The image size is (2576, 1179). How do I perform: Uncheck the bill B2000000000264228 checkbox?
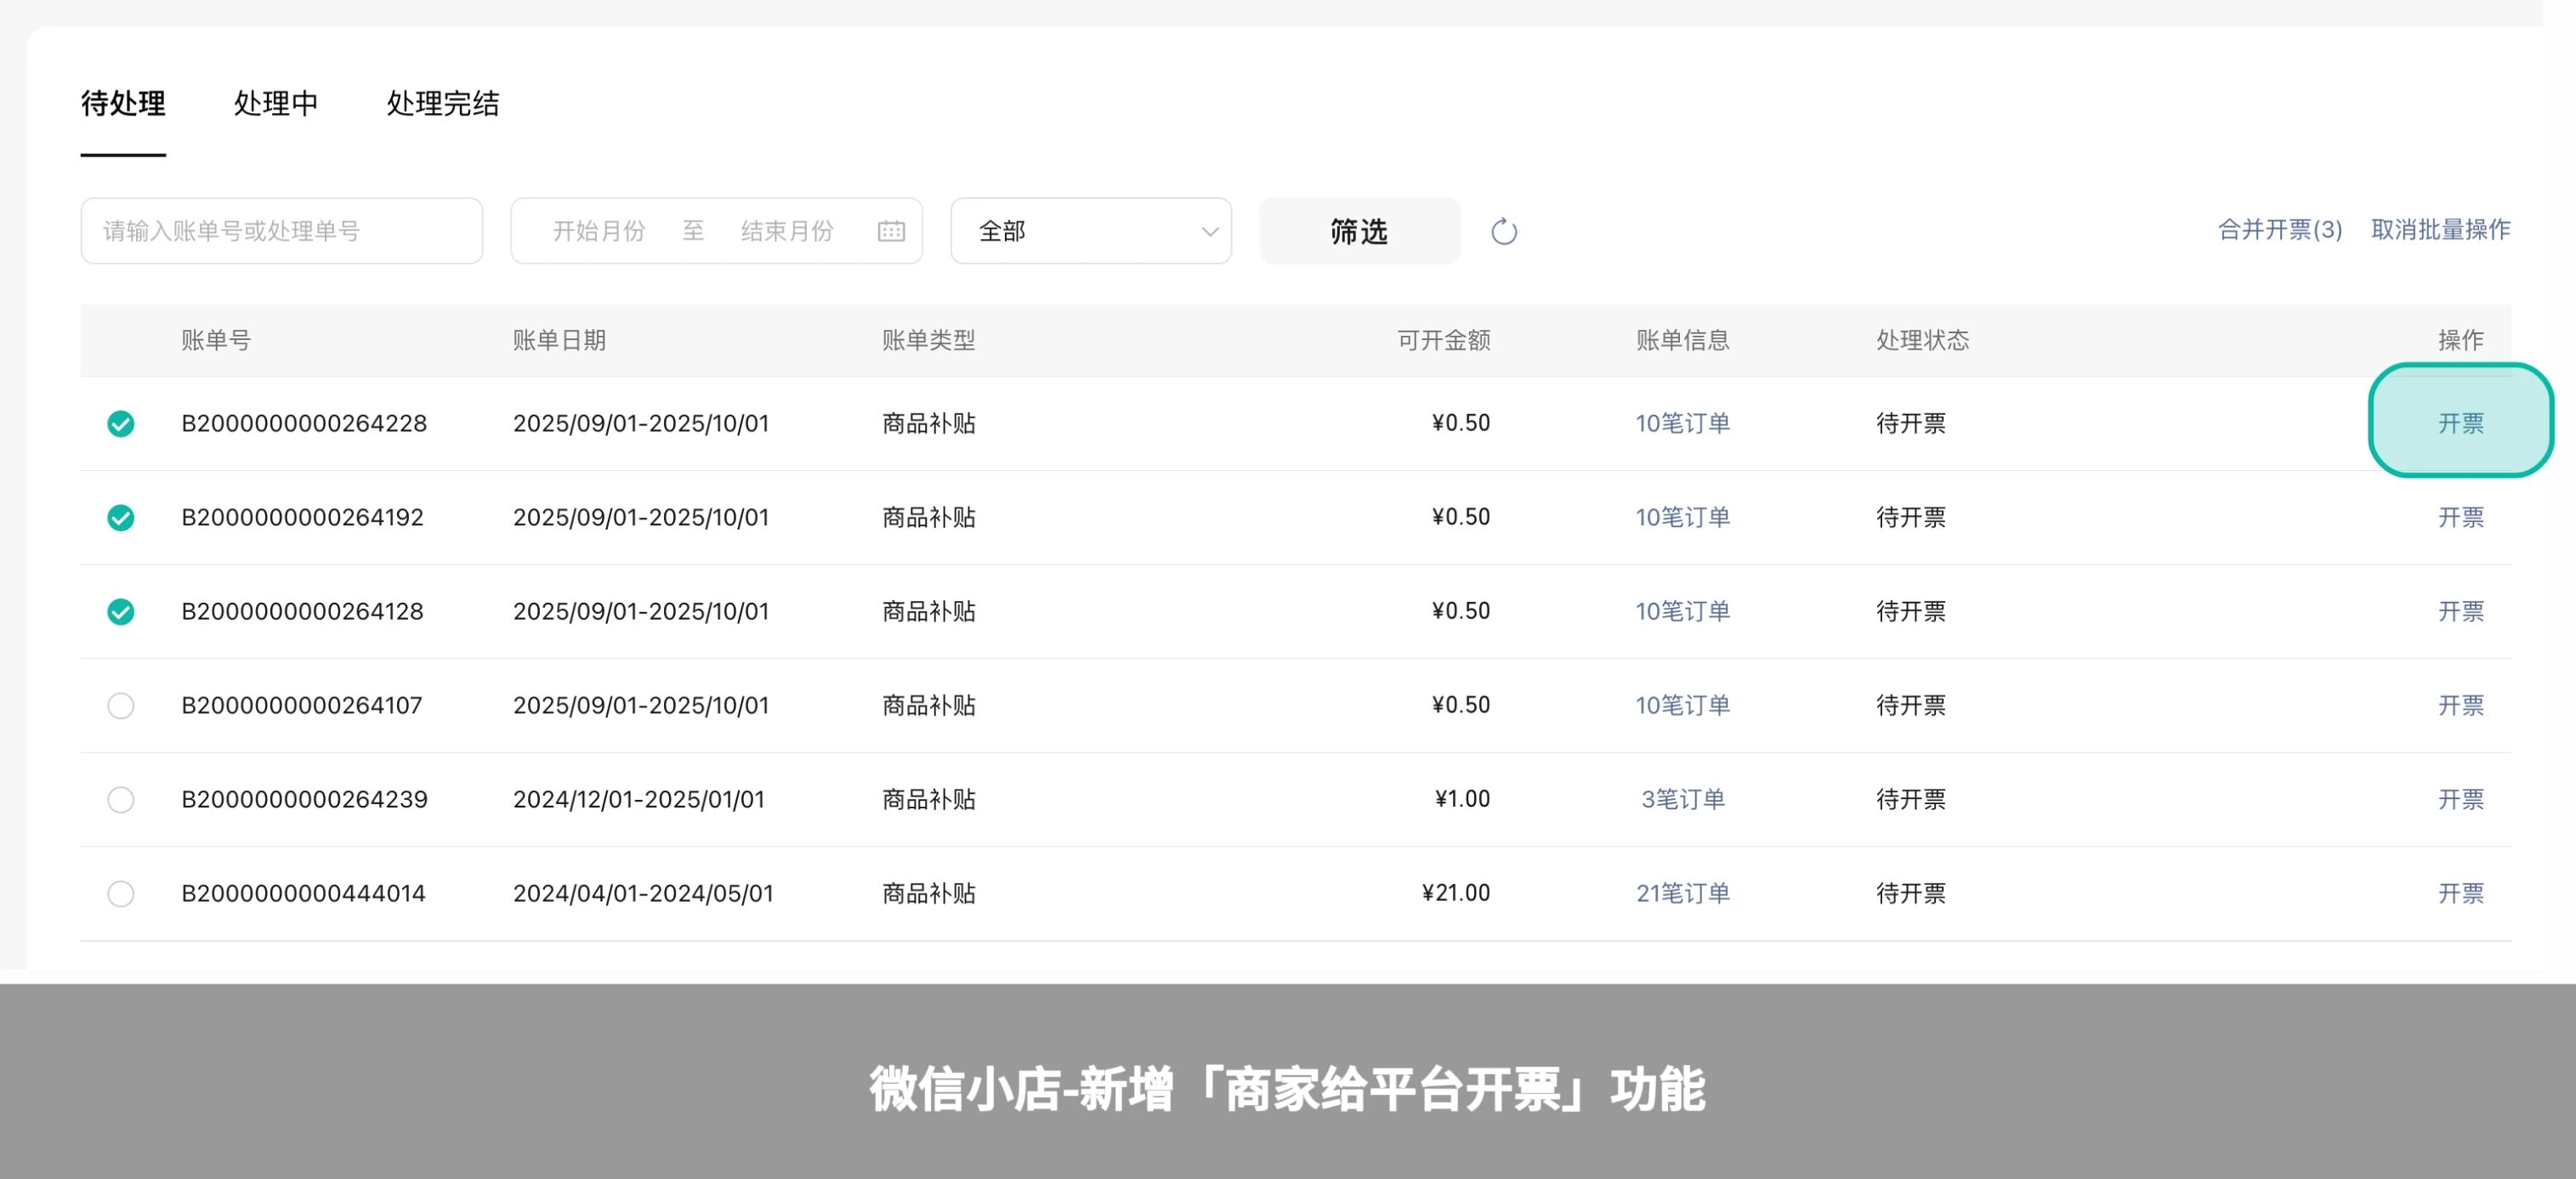(x=121, y=424)
